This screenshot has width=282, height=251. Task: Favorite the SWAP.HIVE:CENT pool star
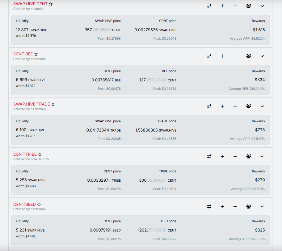pyautogui.click(x=51, y=4)
